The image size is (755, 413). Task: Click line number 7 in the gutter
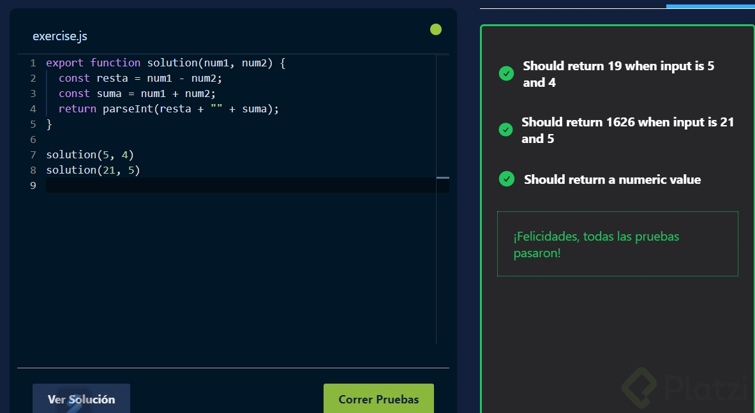pyautogui.click(x=33, y=154)
